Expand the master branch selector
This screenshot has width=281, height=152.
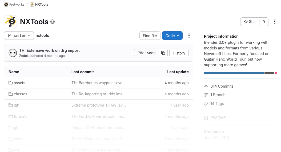[x=19, y=36]
